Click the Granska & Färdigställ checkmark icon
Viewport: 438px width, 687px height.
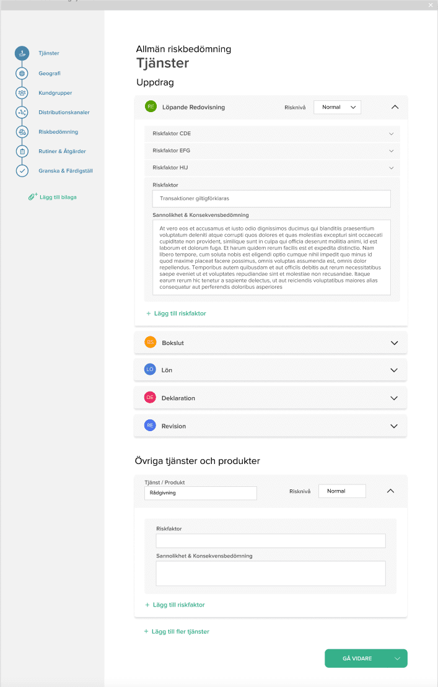[22, 170]
